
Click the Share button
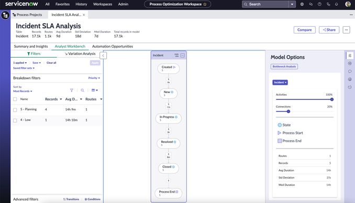point(329,30)
